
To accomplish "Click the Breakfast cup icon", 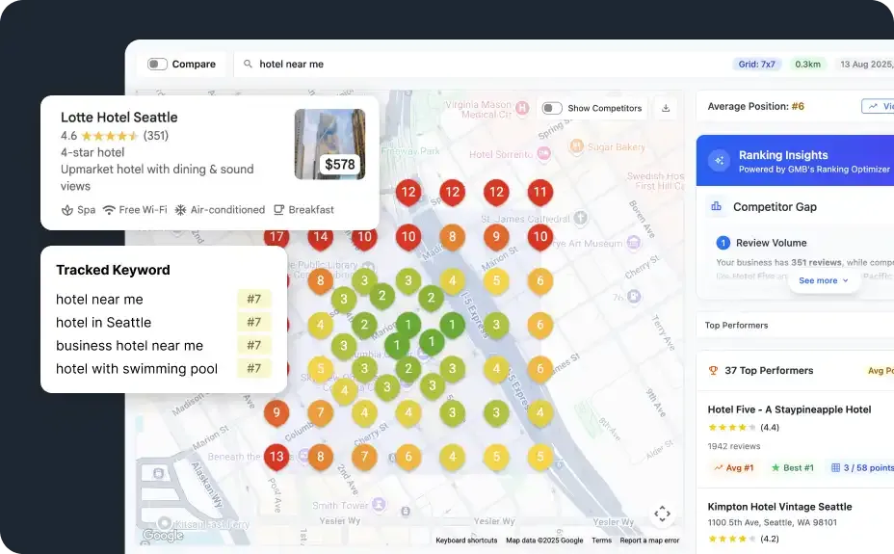I will click(x=278, y=210).
